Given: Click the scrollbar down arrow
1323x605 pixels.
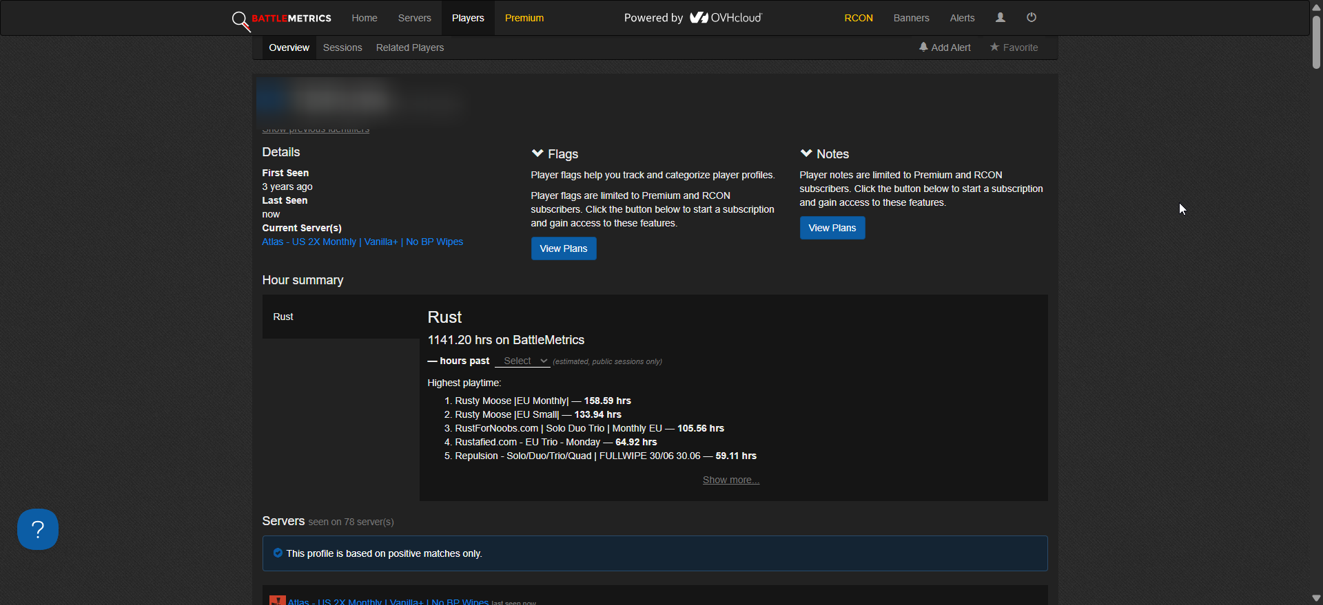Looking at the screenshot, I should (1316, 598).
